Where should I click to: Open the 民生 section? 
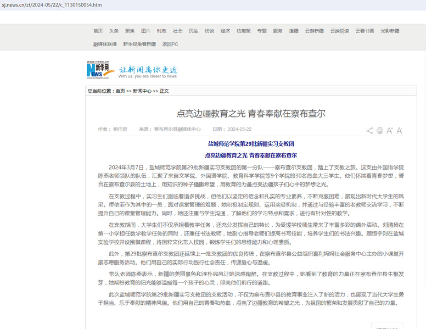[193, 31]
